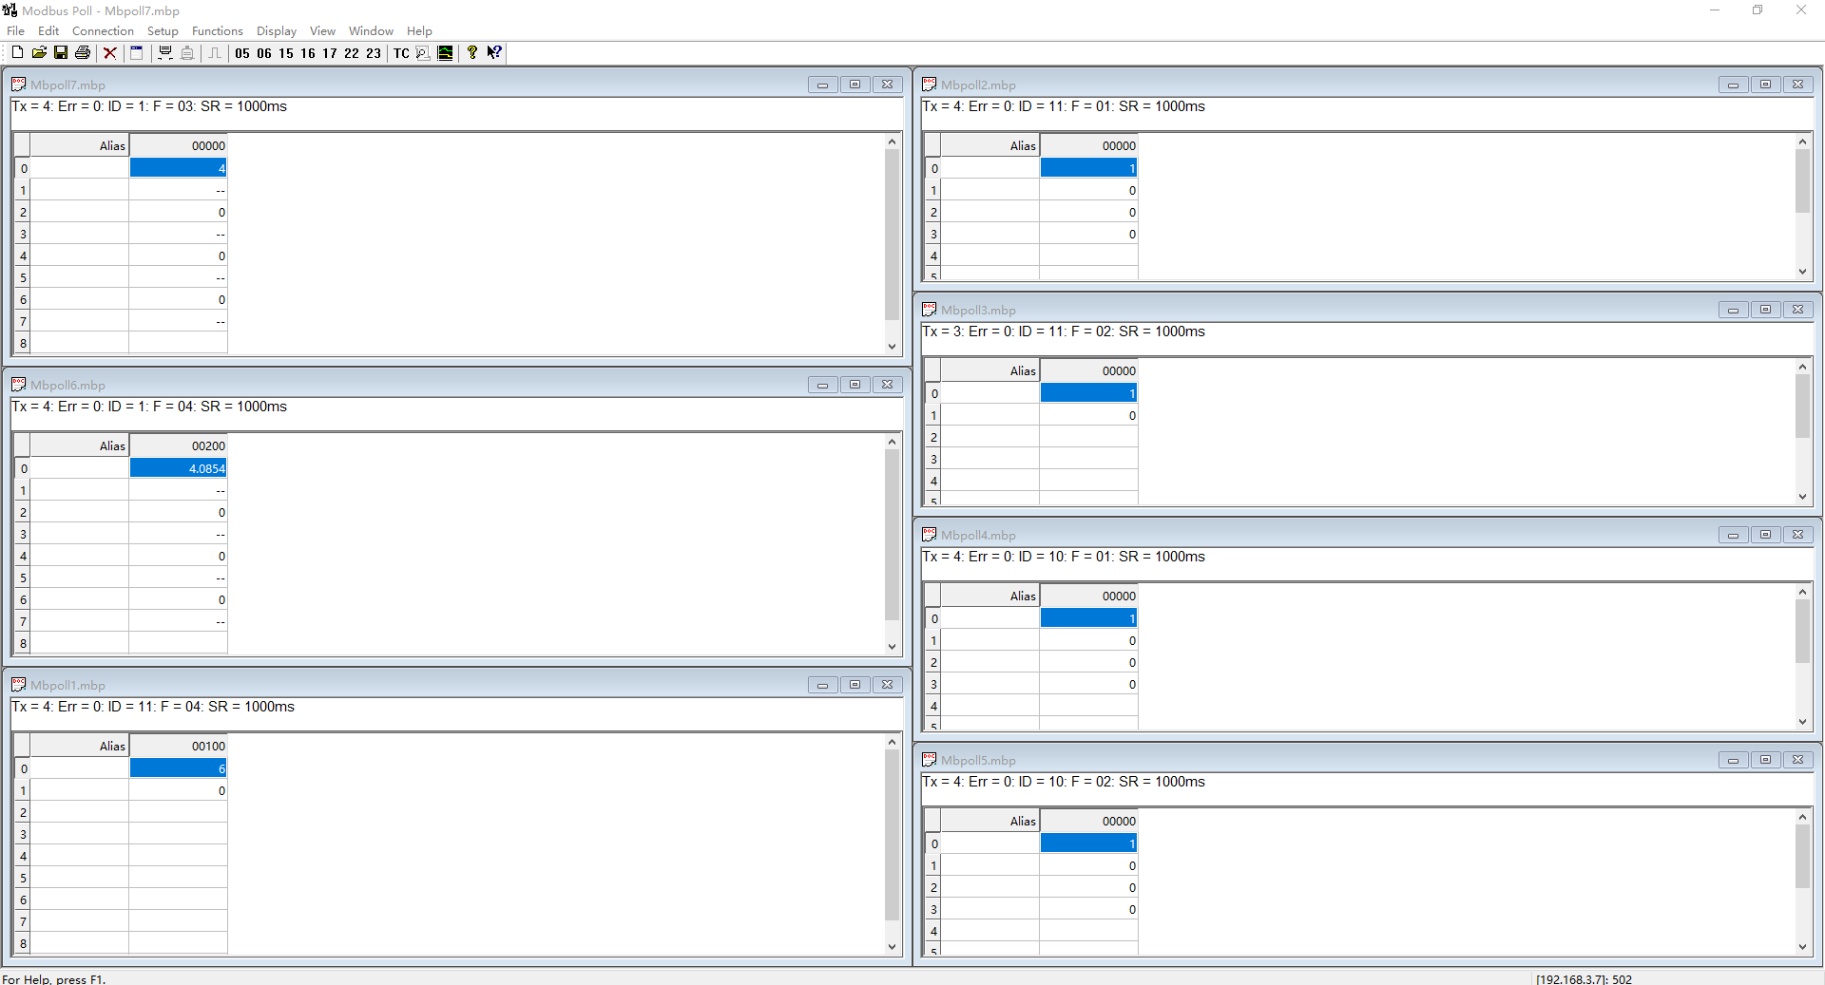Screen dimensions: 1825x985
Task: Select cell with value 4.0854 in Mbpoll6
Action: (x=178, y=468)
